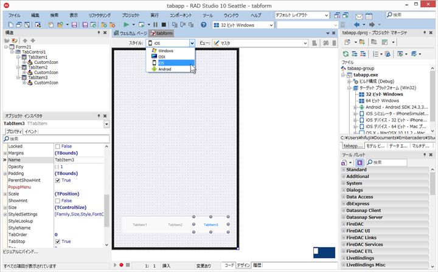Click the Save All toolbar icon
438x272 pixels.
pyautogui.click(x=85, y=25)
